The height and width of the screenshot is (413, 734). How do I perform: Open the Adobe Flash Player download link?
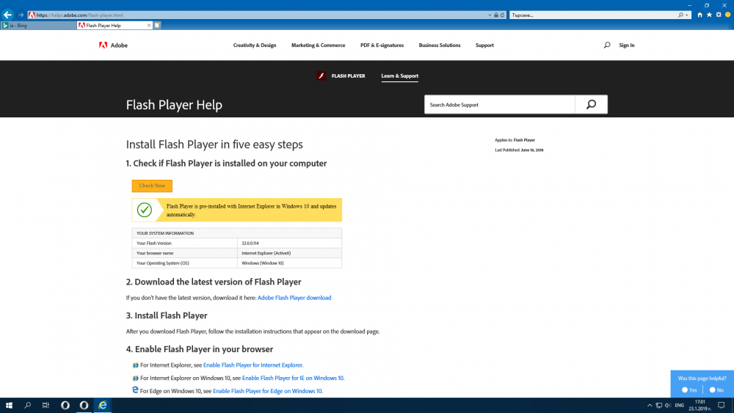pyautogui.click(x=294, y=298)
